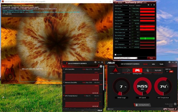This screenshot has height=112, width=178.
Task: Collapse Memory Clock graph in monitor window
Action: coord(64,82)
